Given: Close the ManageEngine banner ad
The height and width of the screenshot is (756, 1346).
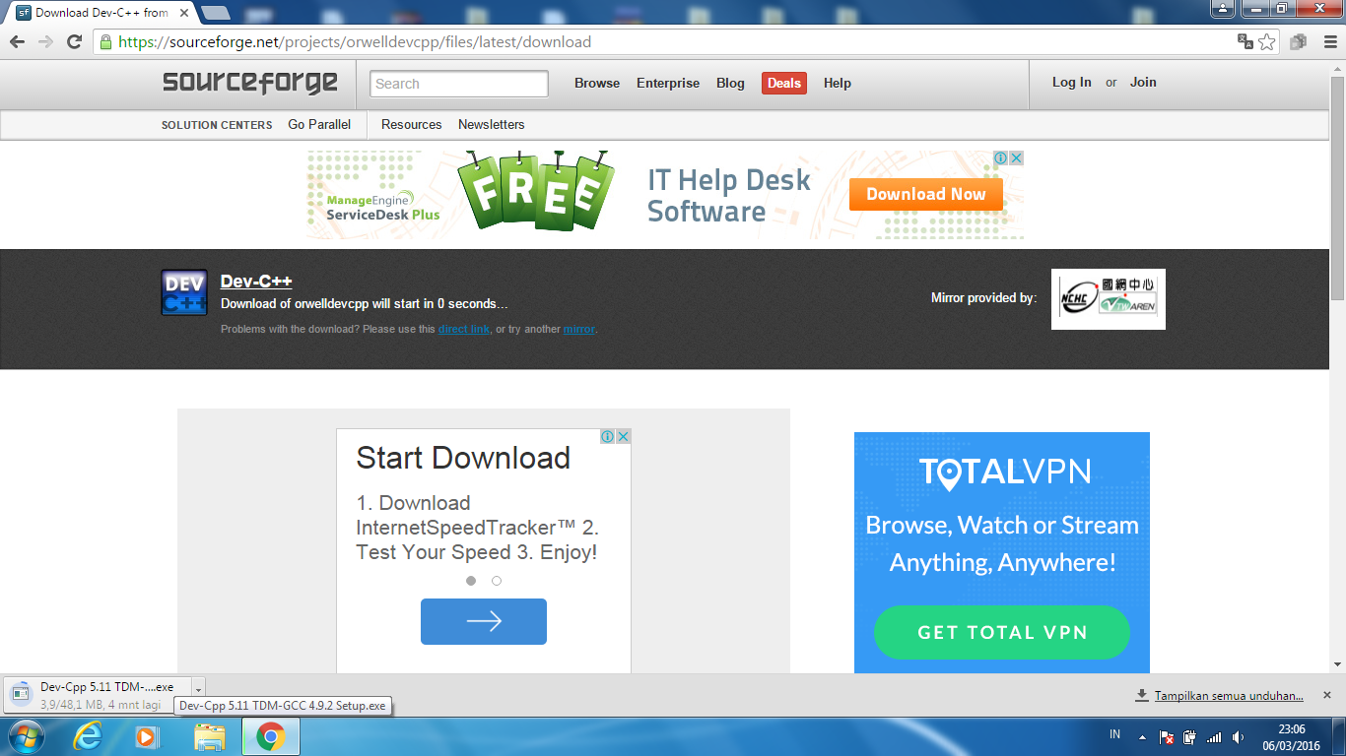Looking at the screenshot, I should pyautogui.click(x=1016, y=157).
